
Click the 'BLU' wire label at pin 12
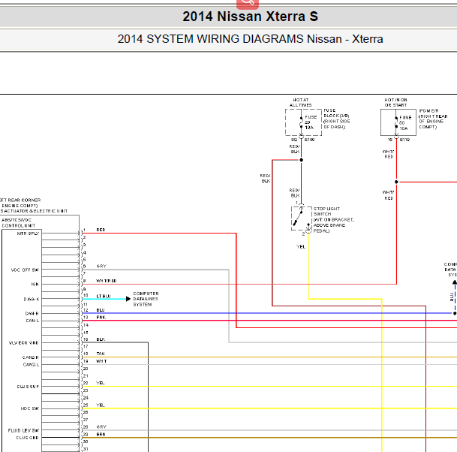click(x=101, y=310)
